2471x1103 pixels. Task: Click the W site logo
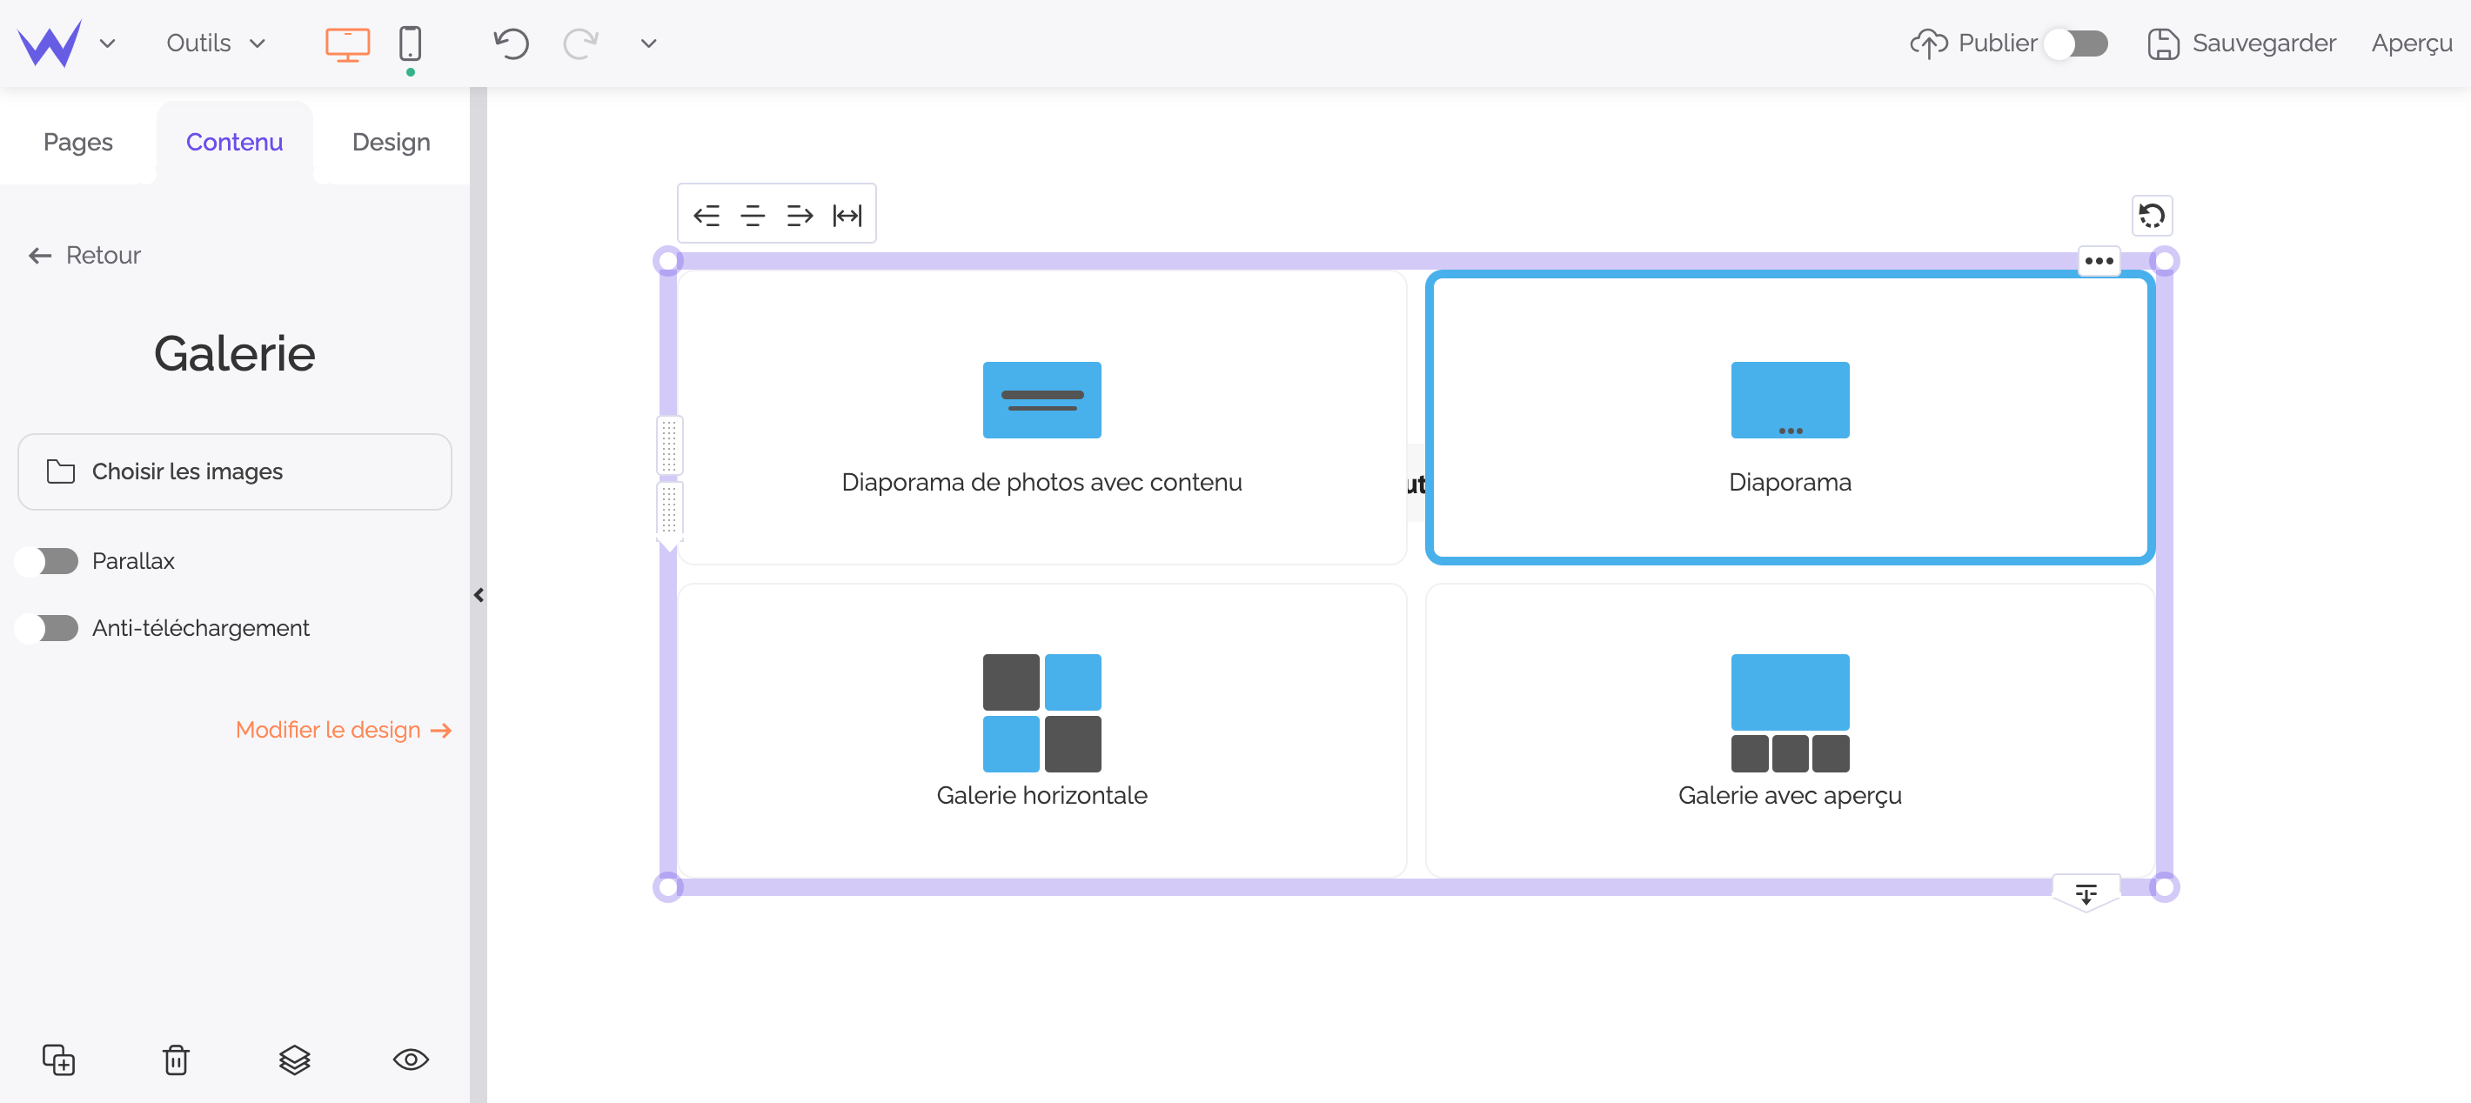(50, 43)
